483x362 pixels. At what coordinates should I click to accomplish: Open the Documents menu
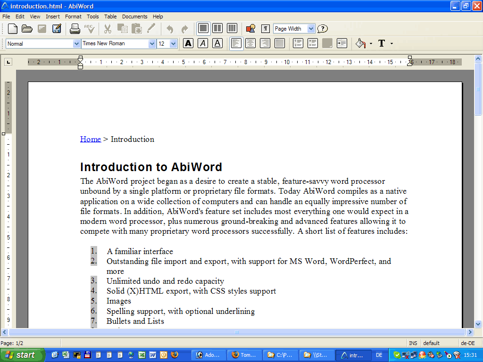coord(134,16)
